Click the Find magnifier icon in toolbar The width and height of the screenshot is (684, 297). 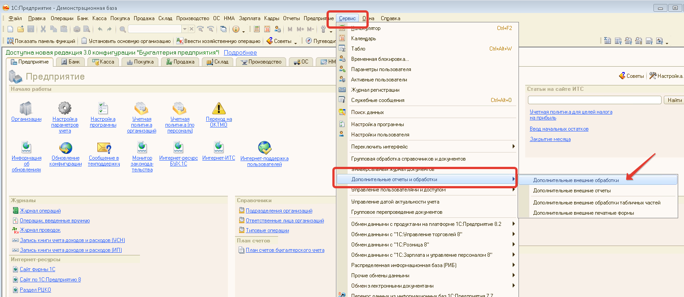click(122, 29)
